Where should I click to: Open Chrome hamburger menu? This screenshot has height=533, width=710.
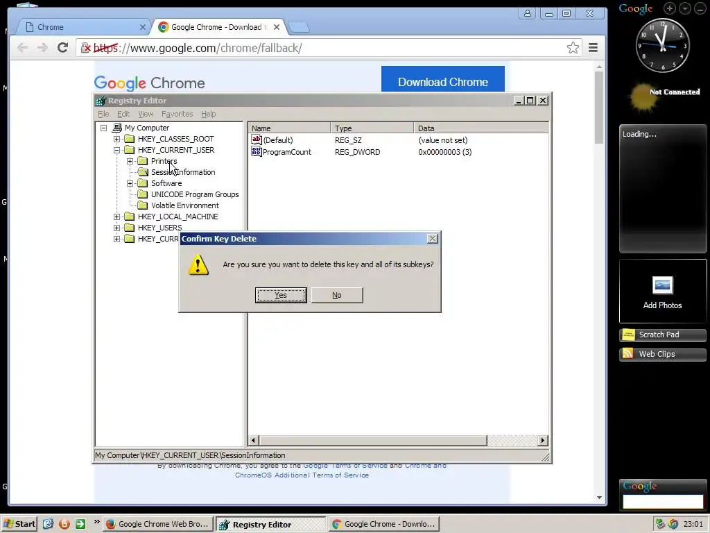pos(594,48)
